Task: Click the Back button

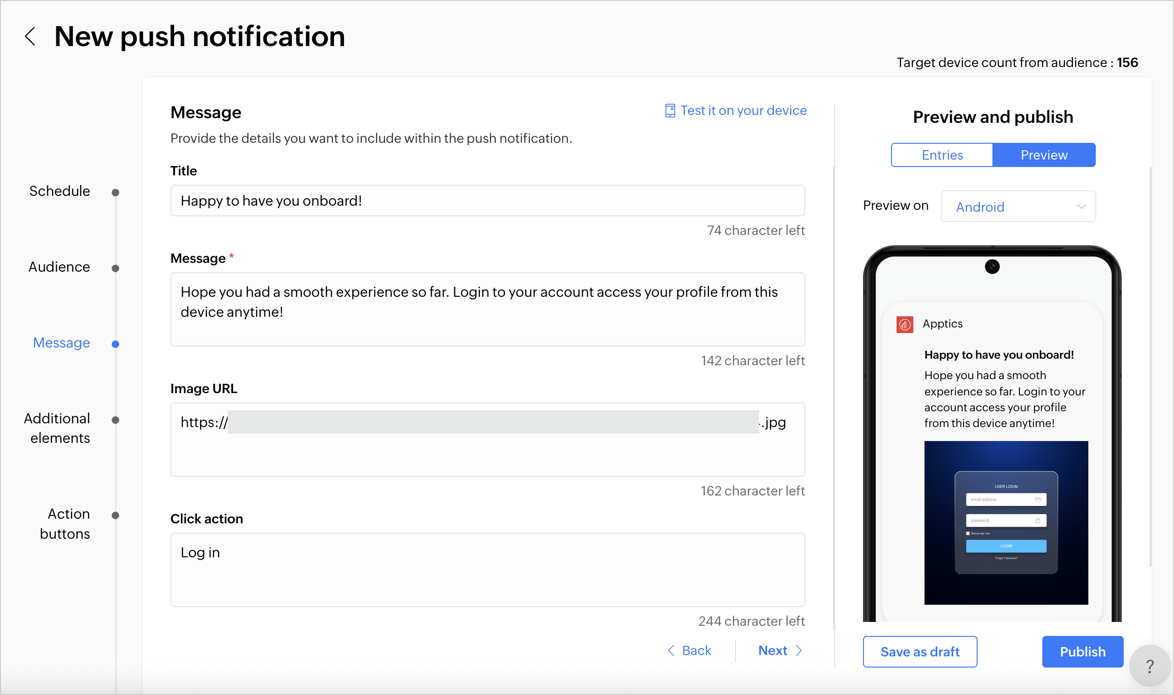Action: (x=689, y=650)
